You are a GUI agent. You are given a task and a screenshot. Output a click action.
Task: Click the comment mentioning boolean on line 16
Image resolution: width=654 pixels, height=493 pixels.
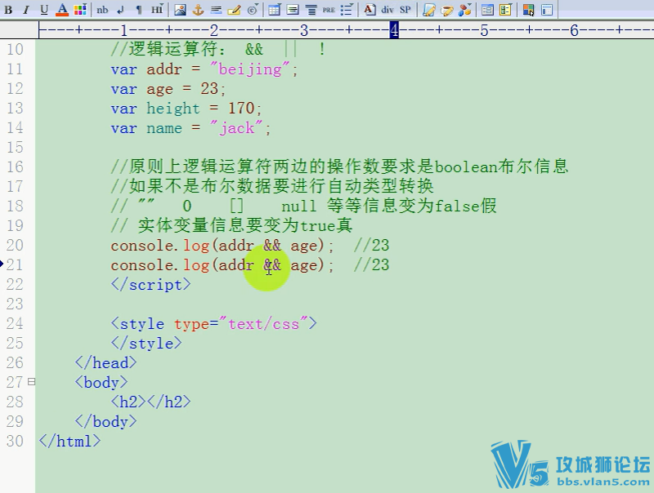tap(339, 167)
